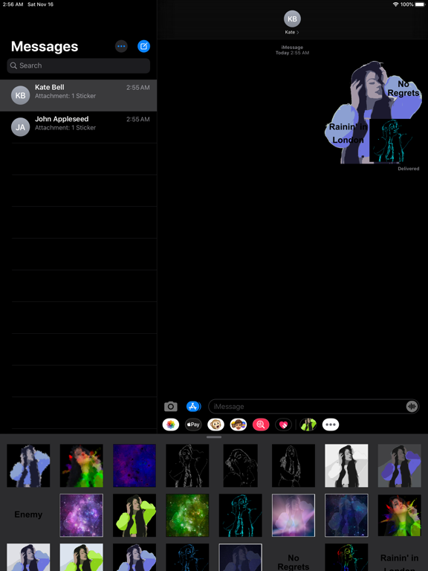The height and width of the screenshot is (571, 428).
Task: Select pink purple galaxy sticker
Action: (82, 515)
